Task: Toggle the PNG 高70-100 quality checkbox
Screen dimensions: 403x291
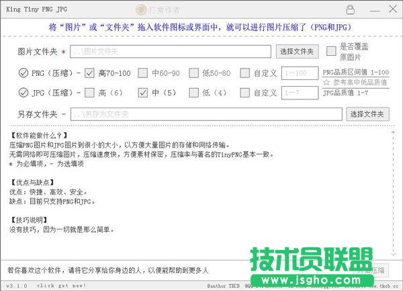Action: click(x=90, y=73)
